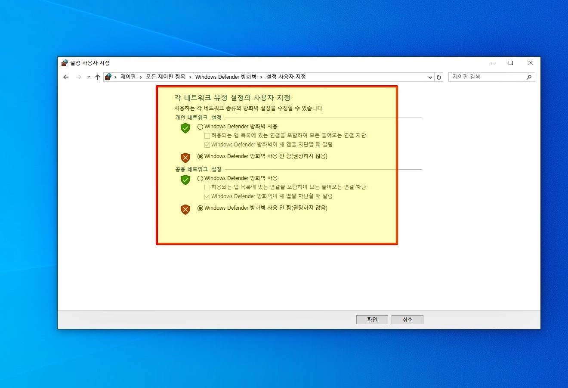Click heading 각 네트워크 유형 설정의 사용자 지정
The height and width of the screenshot is (388, 568).
tap(232, 98)
